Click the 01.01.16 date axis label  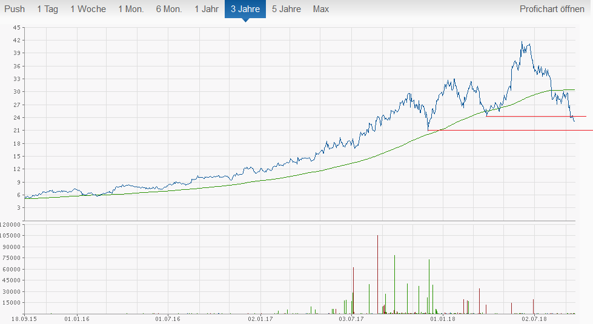77,319
